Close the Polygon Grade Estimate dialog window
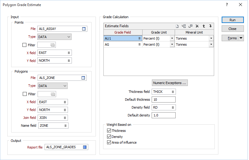The height and width of the screenshot is (160, 249). (241, 5)
